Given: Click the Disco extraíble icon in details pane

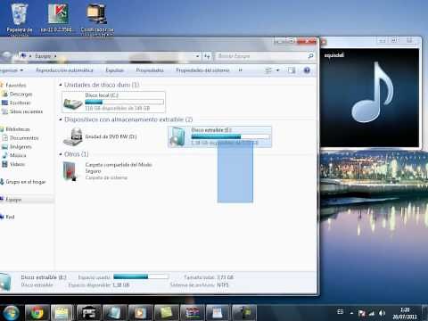Looking at the screenshot, I should coord(5,282).
